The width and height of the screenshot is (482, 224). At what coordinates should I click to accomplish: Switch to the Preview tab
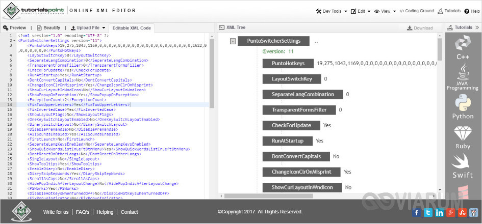pyautogui.click(x=14, y=27)
